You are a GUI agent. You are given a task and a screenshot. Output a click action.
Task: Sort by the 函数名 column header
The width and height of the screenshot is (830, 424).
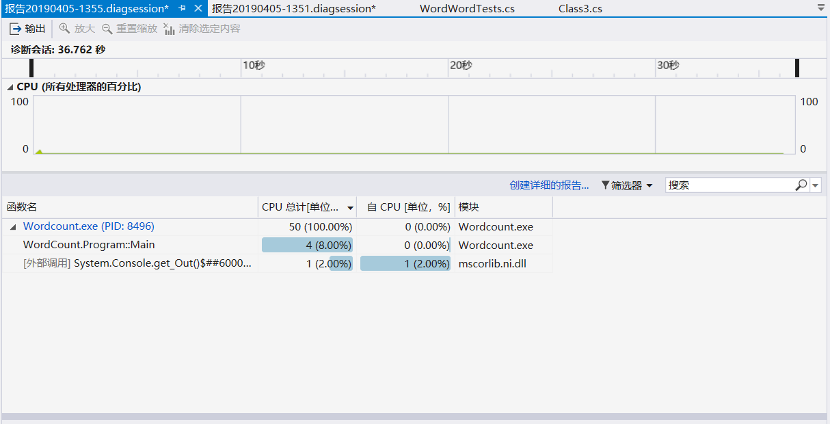click(x=130, y=207)
